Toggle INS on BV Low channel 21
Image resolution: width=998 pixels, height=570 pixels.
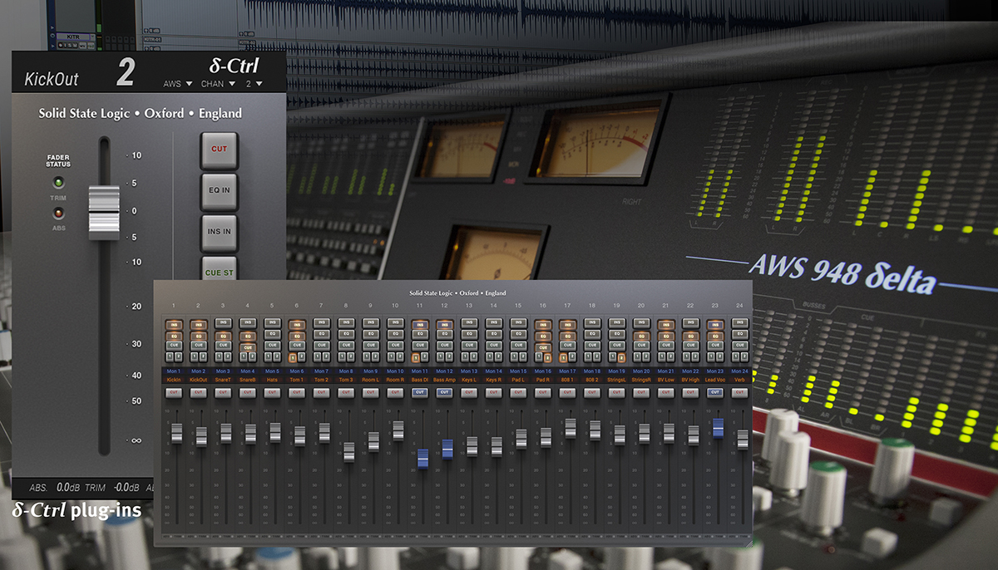666,325
